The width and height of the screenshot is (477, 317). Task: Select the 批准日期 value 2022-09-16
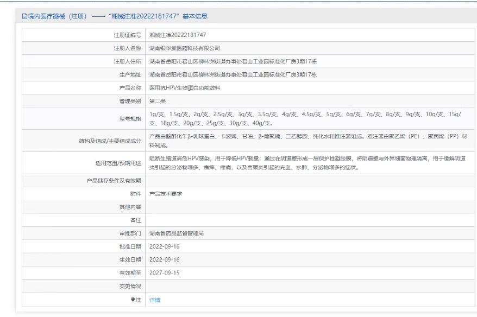click(164, 246)
